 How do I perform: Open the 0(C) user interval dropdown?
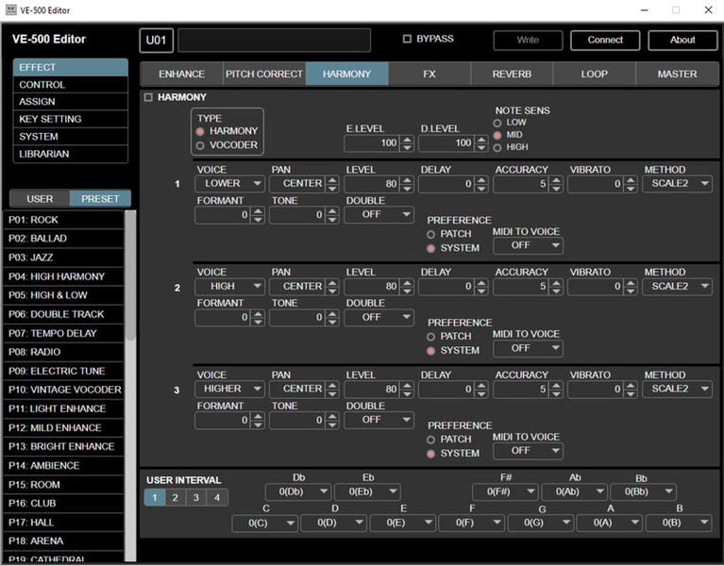[x=264, y=524]
